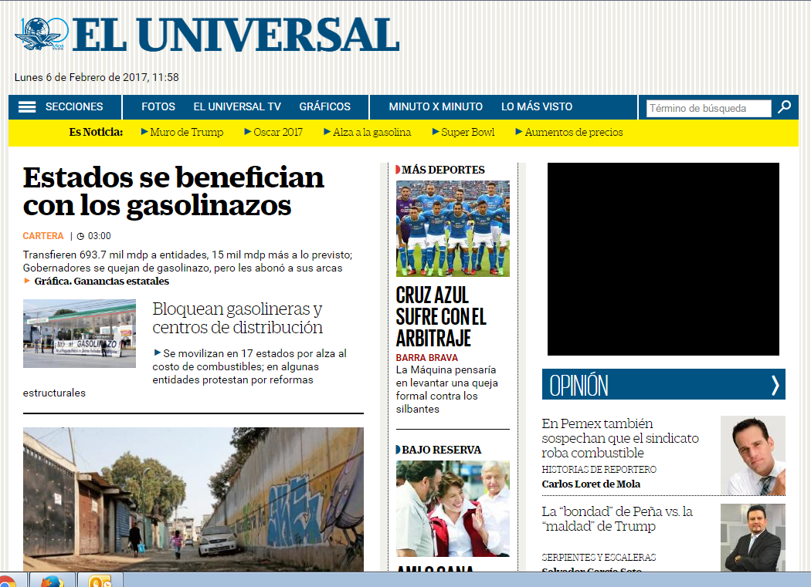Viewport: 811px width, 587px height.
Task: Click the black advertisement box
Action: 663,259
